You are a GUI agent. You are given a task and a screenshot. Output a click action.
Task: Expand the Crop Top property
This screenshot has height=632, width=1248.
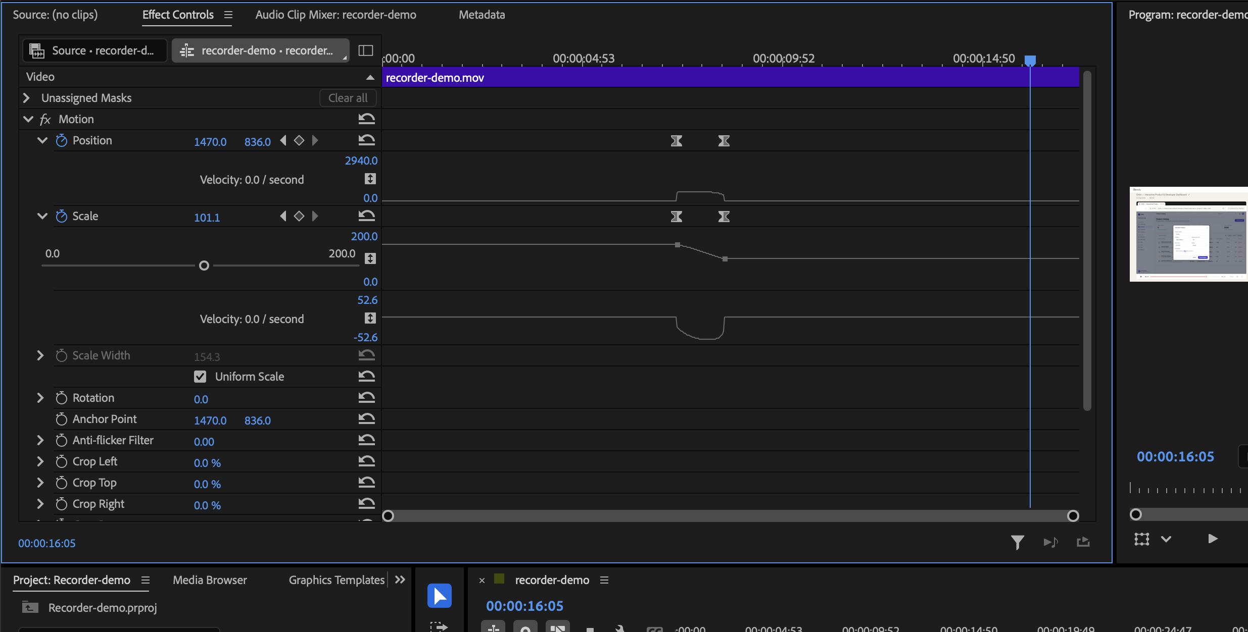[x=40, y=483]
